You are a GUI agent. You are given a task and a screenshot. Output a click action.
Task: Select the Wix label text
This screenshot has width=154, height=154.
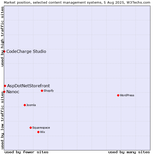click(x=43, y=132)
